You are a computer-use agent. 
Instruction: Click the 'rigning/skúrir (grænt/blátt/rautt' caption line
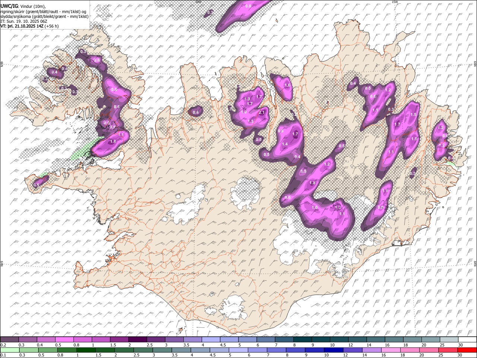click(44, 11)
